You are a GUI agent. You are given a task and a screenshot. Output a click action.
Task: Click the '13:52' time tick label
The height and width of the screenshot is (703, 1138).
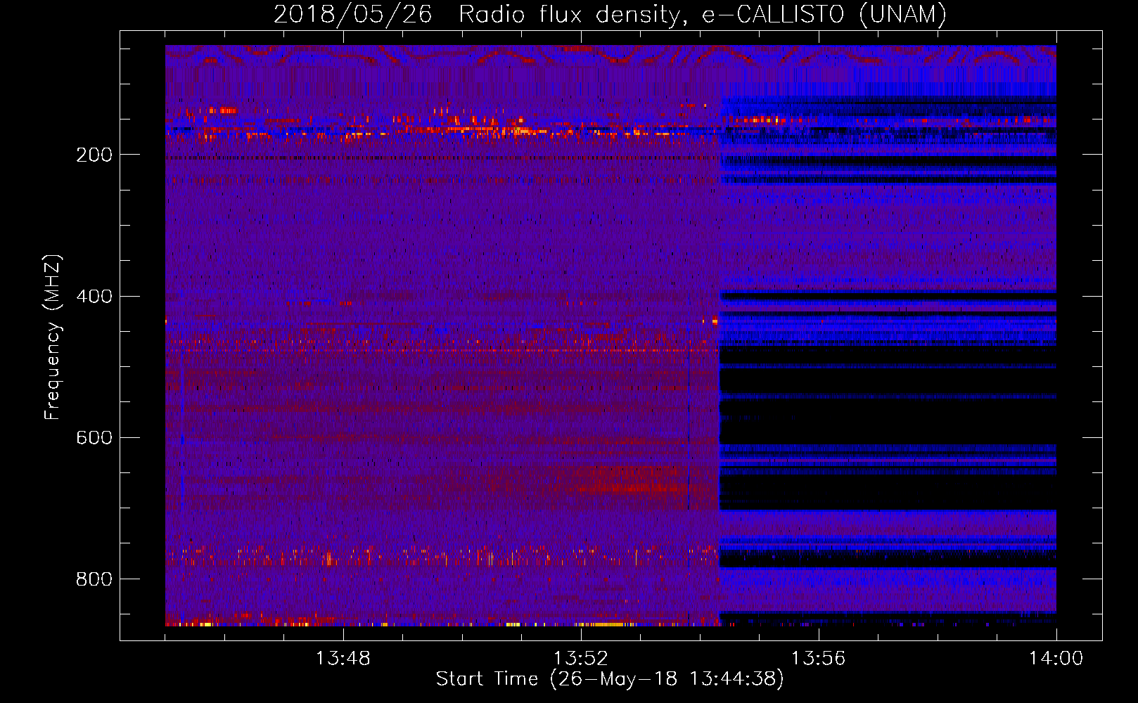click(580, 659)
